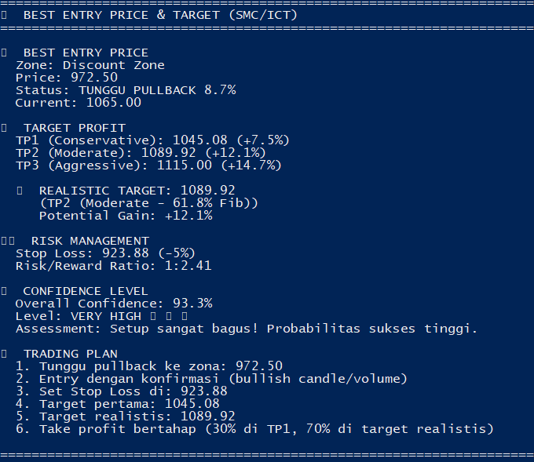
Task: Click plan step 2 about Entry dengan konfirmasi
Action: (211, 379)
